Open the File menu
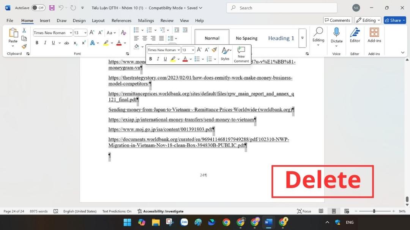The height and width of the screenshot is (230, 410). pyautogui.click(x=10, y=20)
